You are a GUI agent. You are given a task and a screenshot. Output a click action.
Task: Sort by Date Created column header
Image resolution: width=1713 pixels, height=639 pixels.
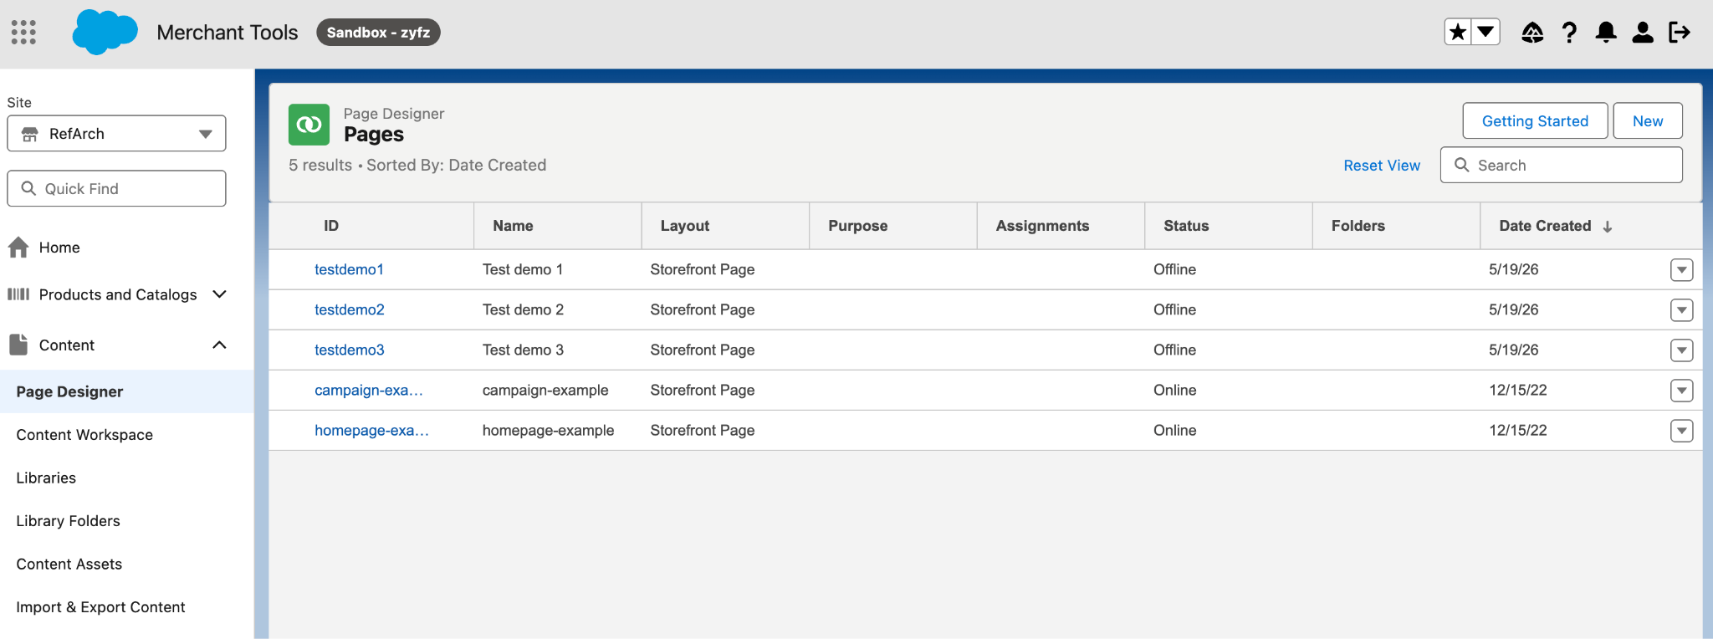1545,226
